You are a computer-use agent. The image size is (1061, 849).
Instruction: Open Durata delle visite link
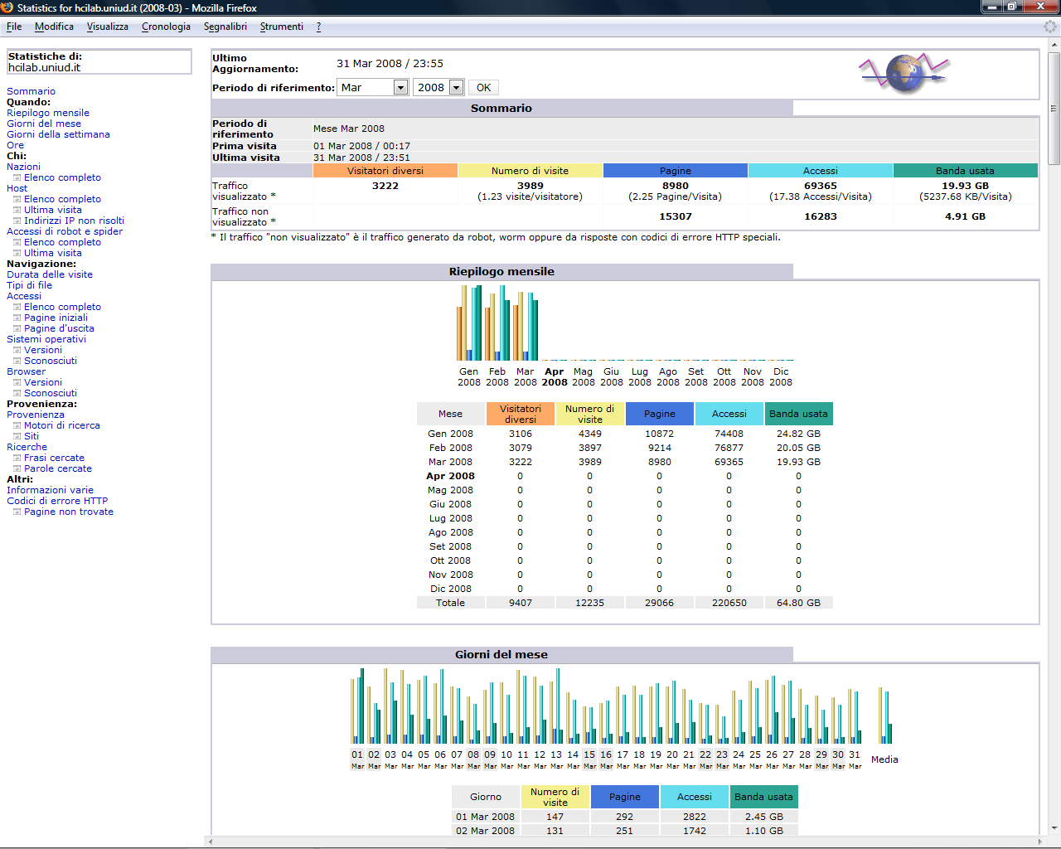(50, 274)
